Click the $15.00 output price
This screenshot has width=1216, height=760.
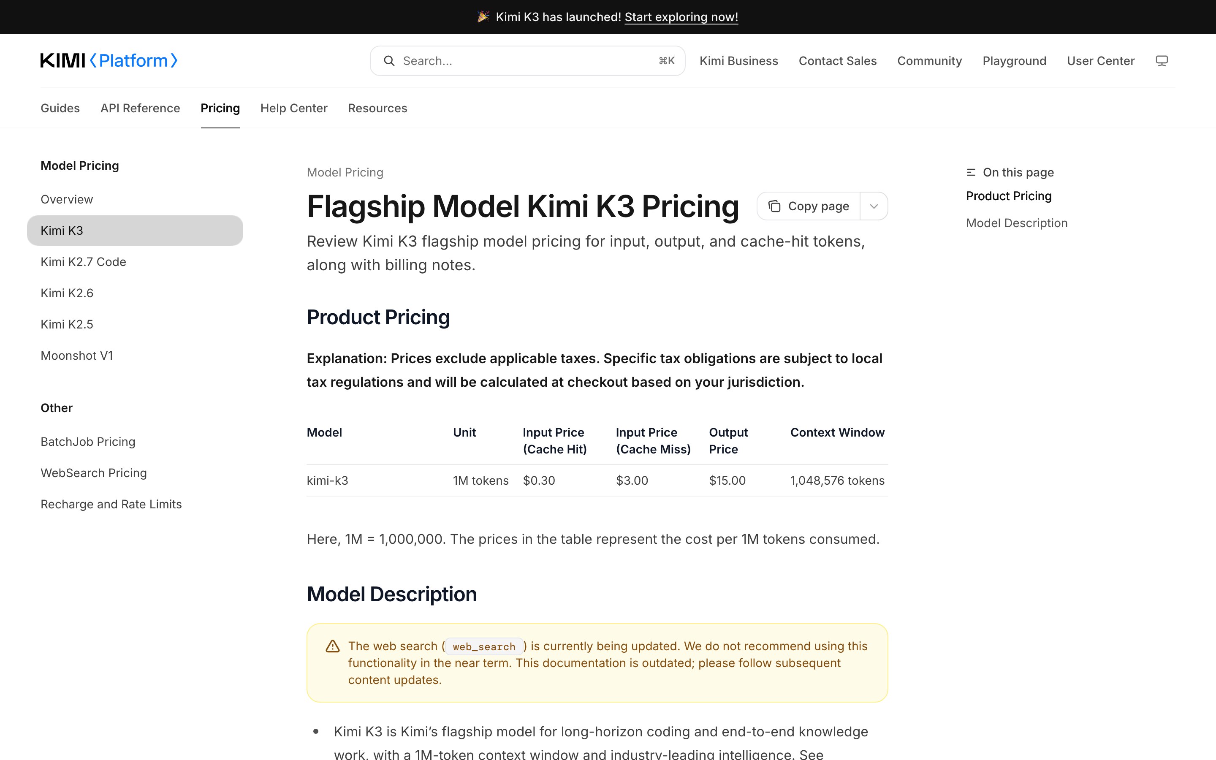[727, 480]
